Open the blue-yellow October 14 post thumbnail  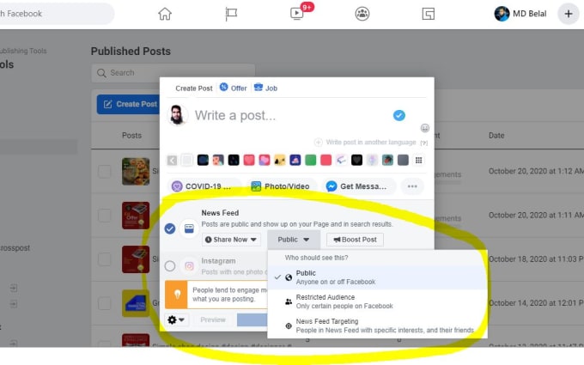pos(136,303)
